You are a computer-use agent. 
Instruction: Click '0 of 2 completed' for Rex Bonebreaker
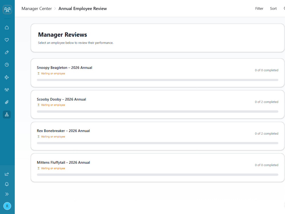(266, 134)
